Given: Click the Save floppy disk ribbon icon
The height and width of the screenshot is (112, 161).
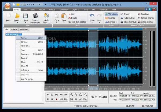Looking at the screenshot, I should point(25,16).
